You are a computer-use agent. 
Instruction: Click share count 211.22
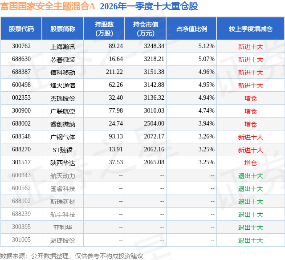click(114, 72)
